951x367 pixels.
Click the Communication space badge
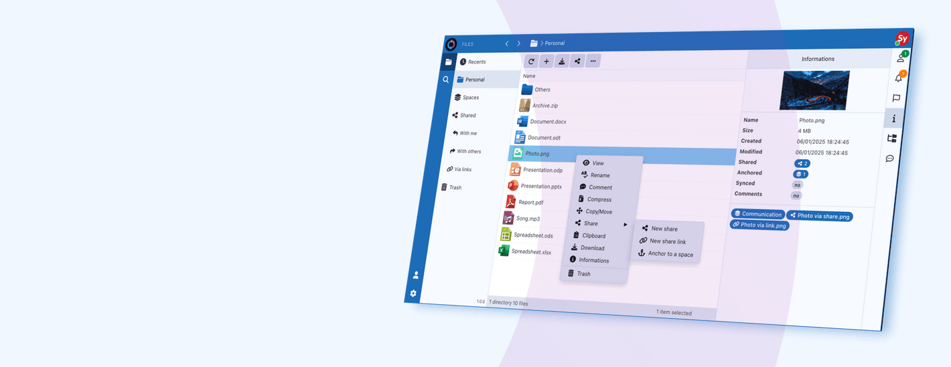757,214
